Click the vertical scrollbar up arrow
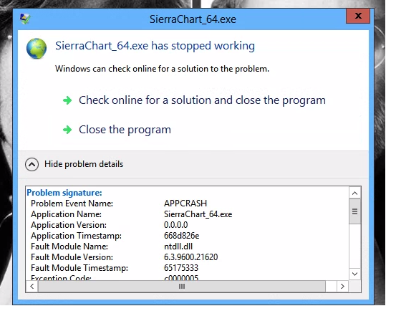The height and width of the screenshot is (311, 396). 355,193
